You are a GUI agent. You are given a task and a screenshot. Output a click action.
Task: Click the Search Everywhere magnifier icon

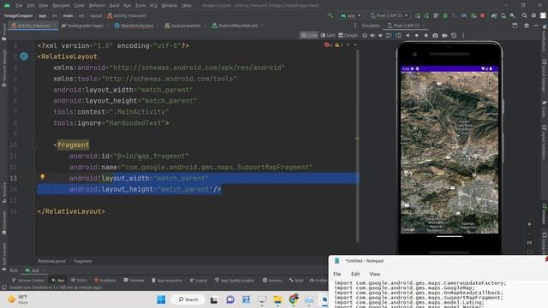pos(525,15)
